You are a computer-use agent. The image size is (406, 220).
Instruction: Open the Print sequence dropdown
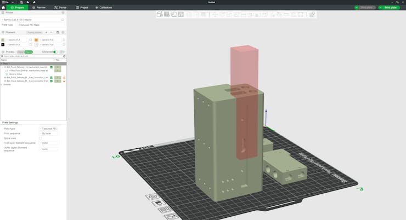49,134
